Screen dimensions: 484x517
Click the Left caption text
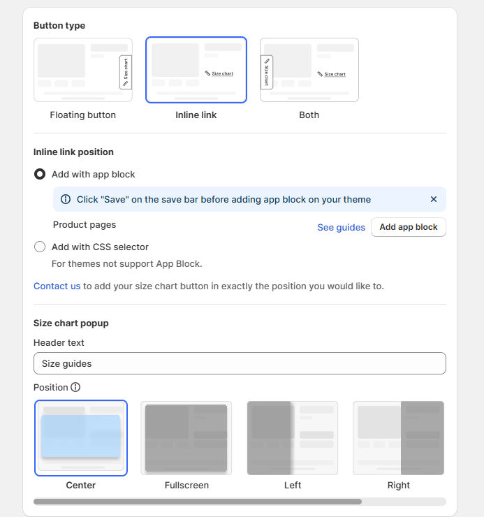tap(293, 485)
